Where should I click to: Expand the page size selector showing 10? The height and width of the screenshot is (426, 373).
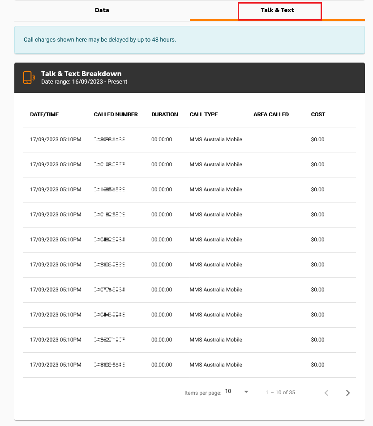coord(237,392)
